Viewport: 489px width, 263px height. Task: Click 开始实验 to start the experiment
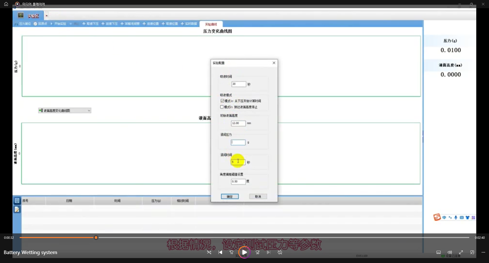[58, 24]
